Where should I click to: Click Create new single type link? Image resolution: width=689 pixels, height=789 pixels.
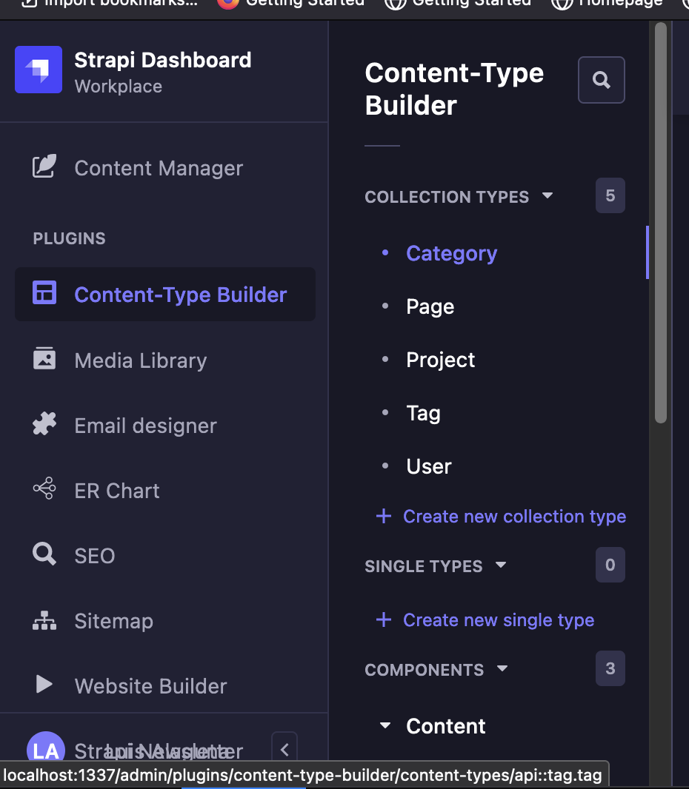499,620
